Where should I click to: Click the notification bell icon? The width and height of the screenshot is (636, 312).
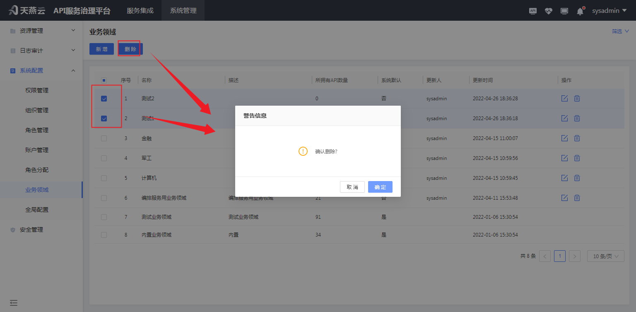point(580,11)
